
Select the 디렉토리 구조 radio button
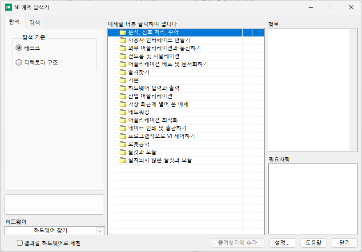pyautogui.click(x=19, y=63)
